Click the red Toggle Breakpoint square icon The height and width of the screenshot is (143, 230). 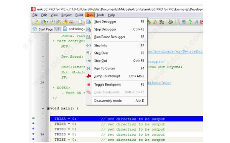[x=89, y=85]
